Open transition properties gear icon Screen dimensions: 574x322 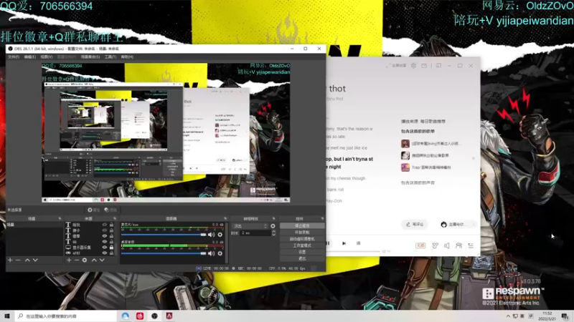(x=273, y=226)
